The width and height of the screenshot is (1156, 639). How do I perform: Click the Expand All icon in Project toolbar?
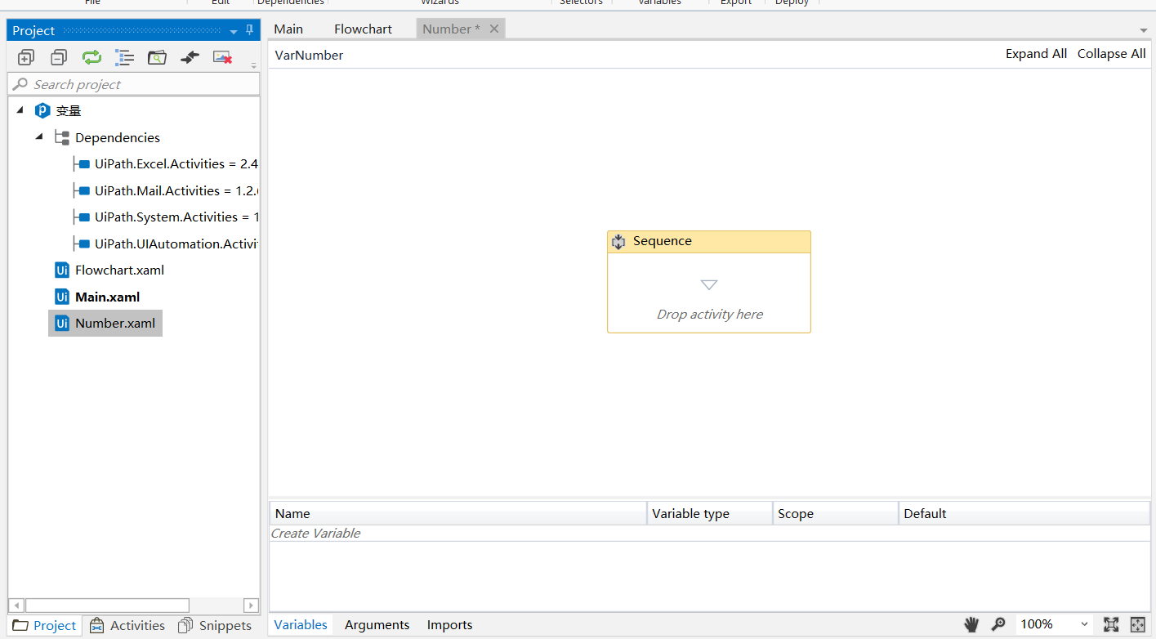click(26, 57)
